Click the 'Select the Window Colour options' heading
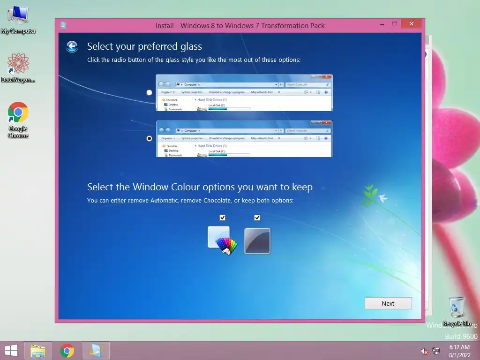This screenshot has height=360, width=480. (x=200, y=187)
